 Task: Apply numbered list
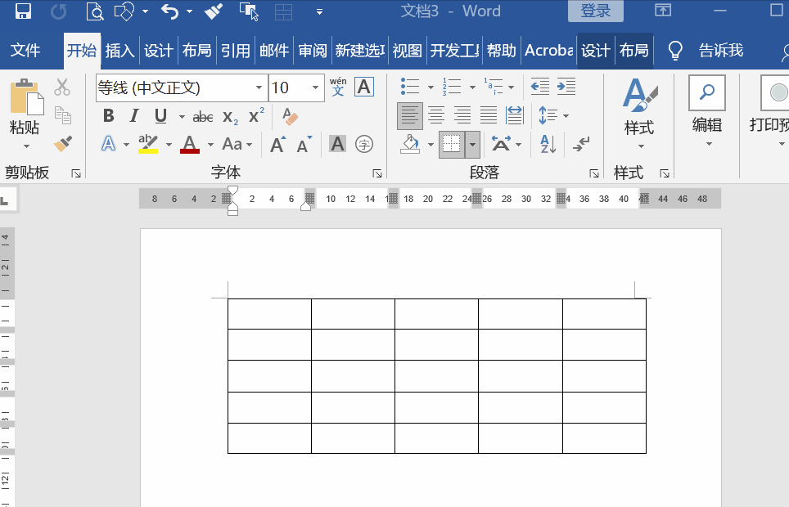pyautogui.click(x=452, y=87)
